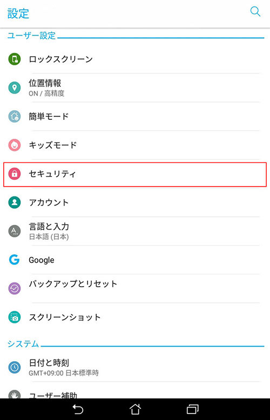This screenshot has width=270, height=420.
Task: Open search with the magnifier icon
Action: click(x=255, y=12)
